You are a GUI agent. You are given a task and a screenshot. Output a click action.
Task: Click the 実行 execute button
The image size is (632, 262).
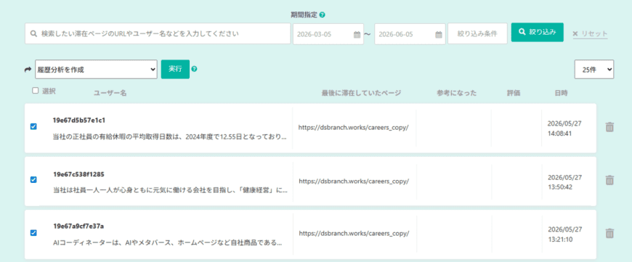tap(175, 69)
